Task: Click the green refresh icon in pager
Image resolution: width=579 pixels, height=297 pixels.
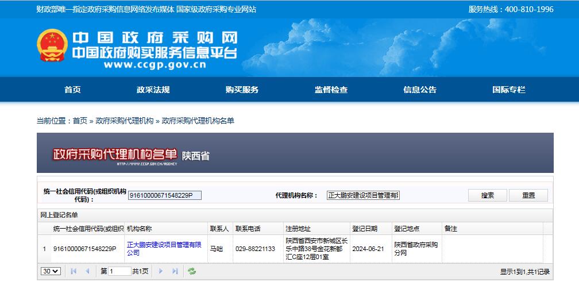Action: click(x=192, y=271)
